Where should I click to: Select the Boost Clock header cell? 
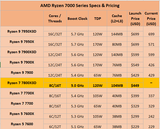77,19
